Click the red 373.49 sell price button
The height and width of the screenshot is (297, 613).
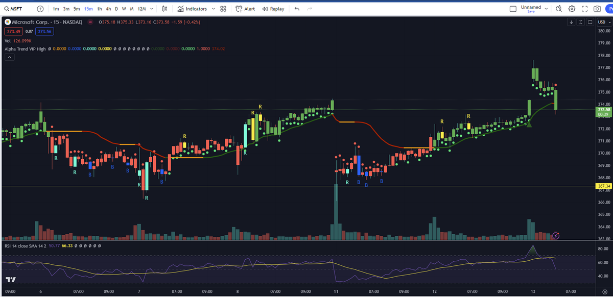13,31
